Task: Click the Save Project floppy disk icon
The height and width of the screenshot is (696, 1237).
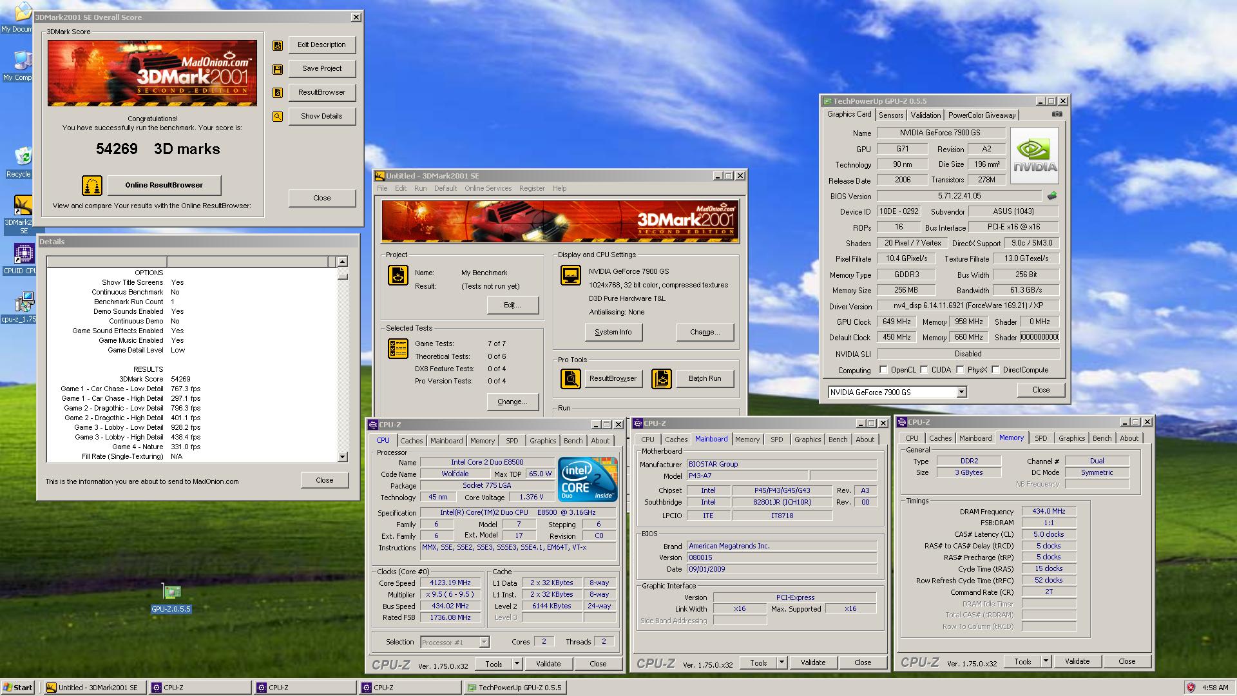Action: click(278, 69)
